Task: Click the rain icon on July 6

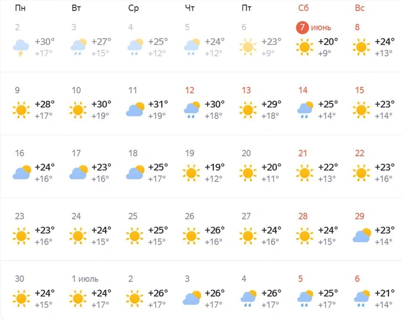Action: coord(362,299)
